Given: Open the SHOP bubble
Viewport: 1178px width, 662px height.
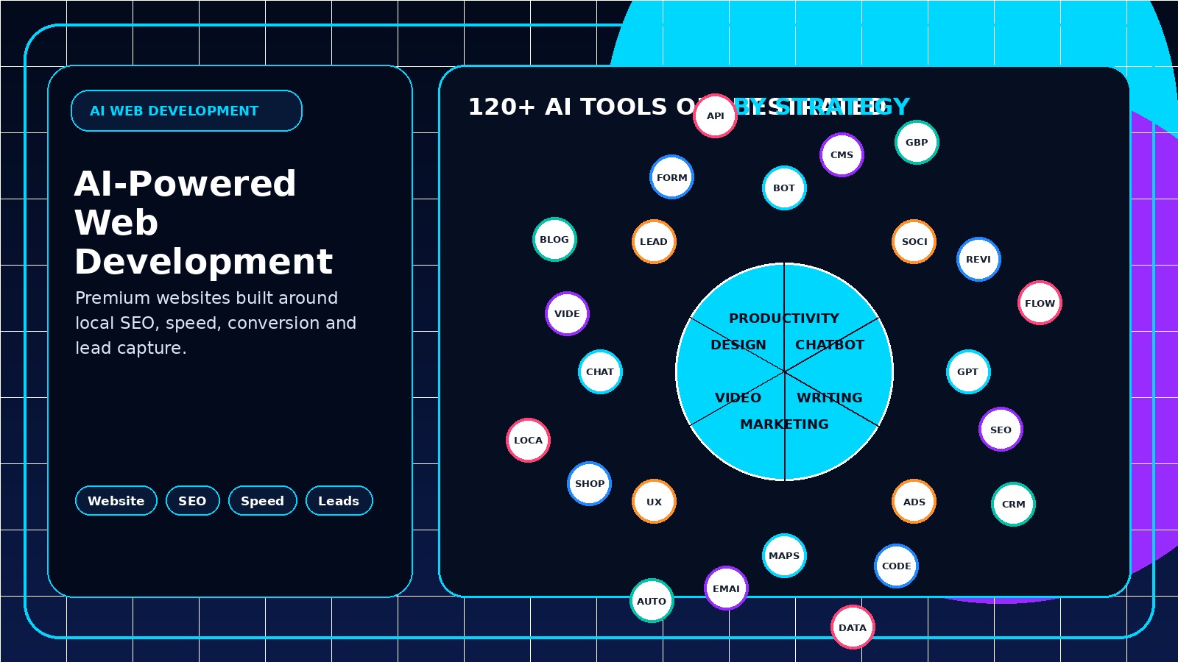Looking at the screenshot, I should pyautogui.click(x=589, y=483).
